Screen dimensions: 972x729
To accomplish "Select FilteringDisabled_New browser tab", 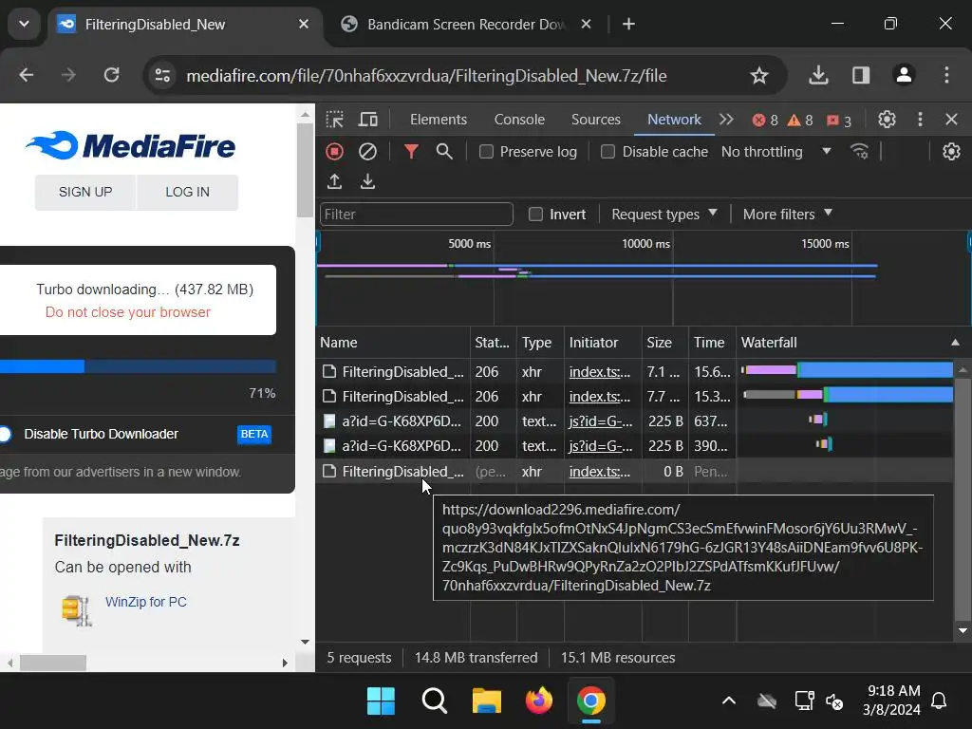I will coord(183,25).
